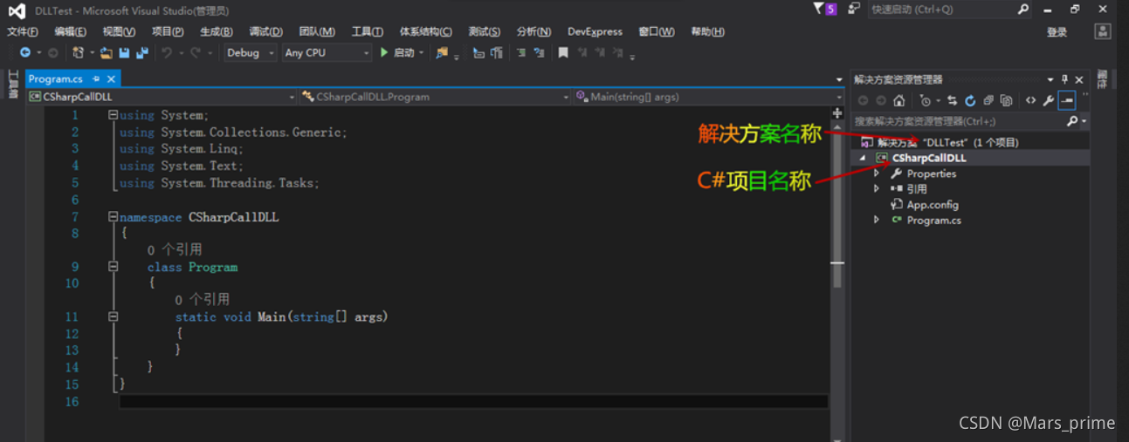Click the comment selection toolbar icon
Viewport: 1129px width, 442px height.
520,53
